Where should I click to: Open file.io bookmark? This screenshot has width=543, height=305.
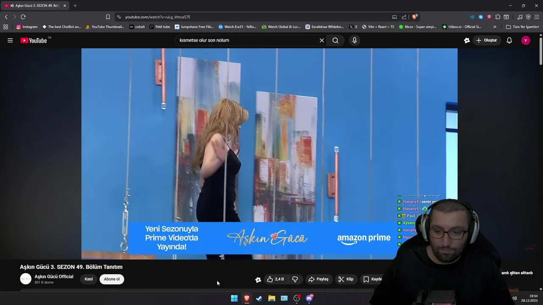click(x=417, y=27)
